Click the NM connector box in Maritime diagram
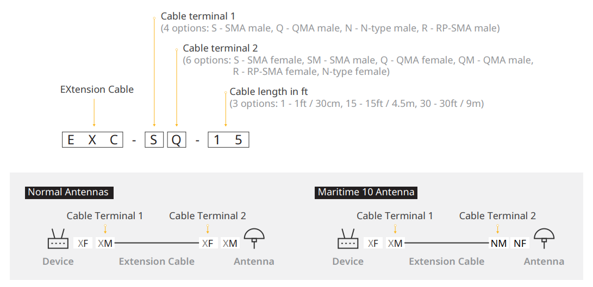The height and width of the screenshot is (287, 593). pos(499,244)
